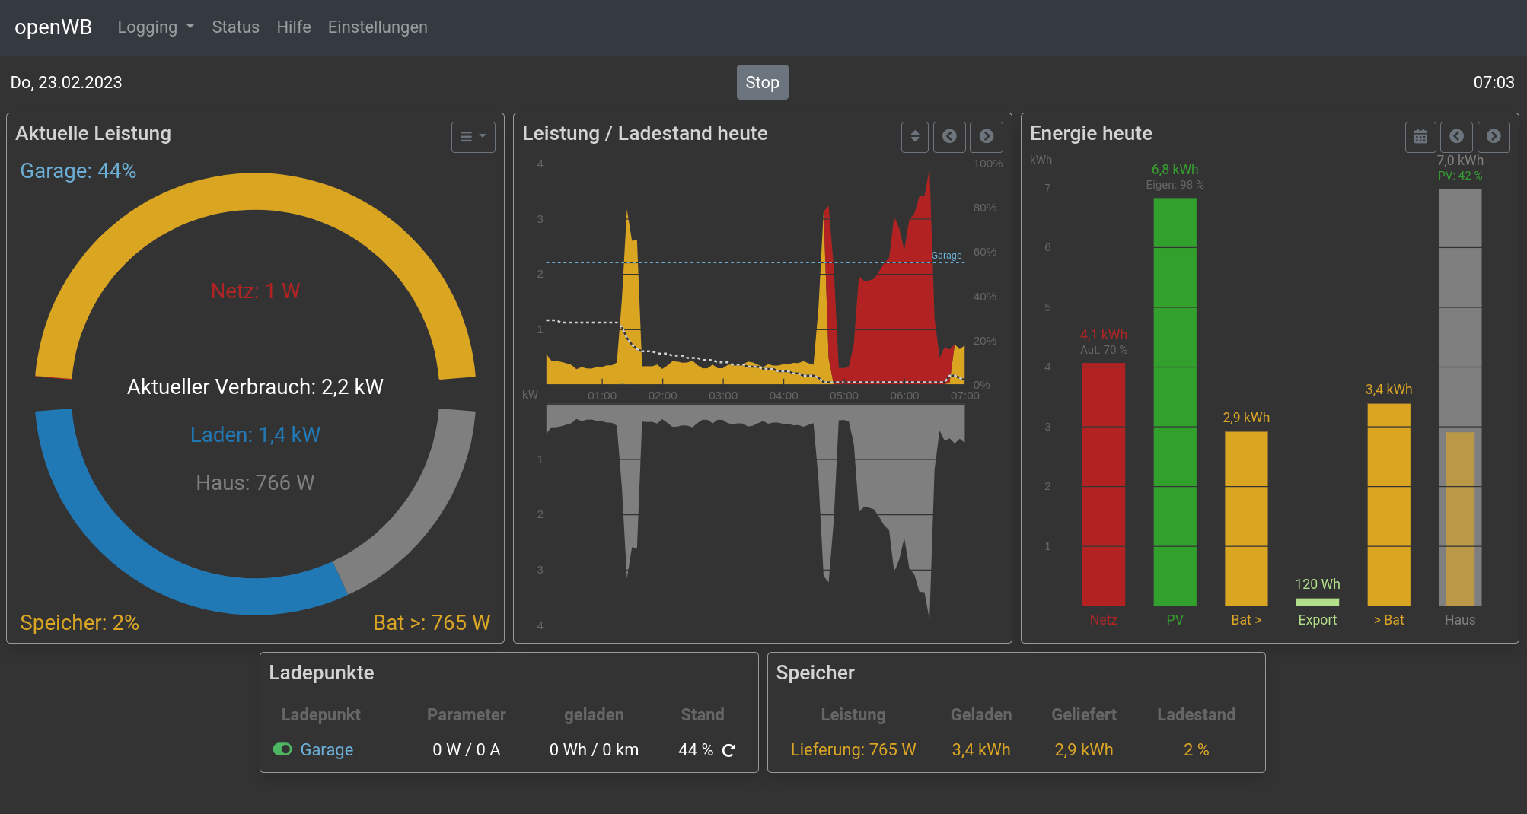
Task: Click the graph zoom up/down arrows icon
Action: (915, 137)
